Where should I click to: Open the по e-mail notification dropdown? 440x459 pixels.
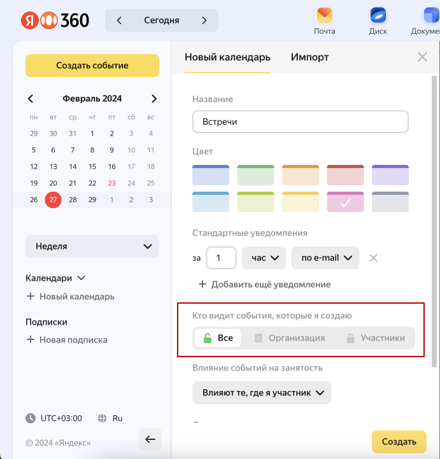tap(325, 258)
